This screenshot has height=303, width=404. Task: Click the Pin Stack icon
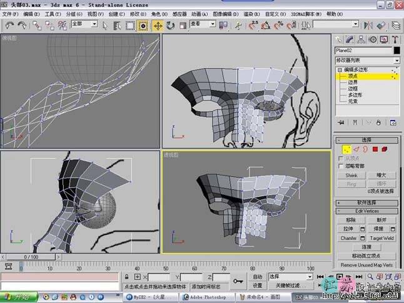tap(341, 122)
